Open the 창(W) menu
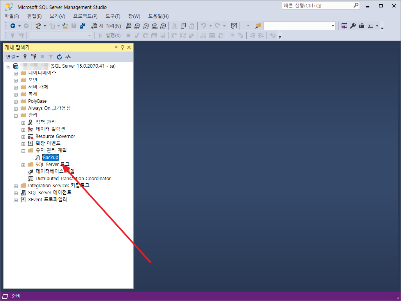The height and width of the screenshot is (301, 401). [134, 16]
